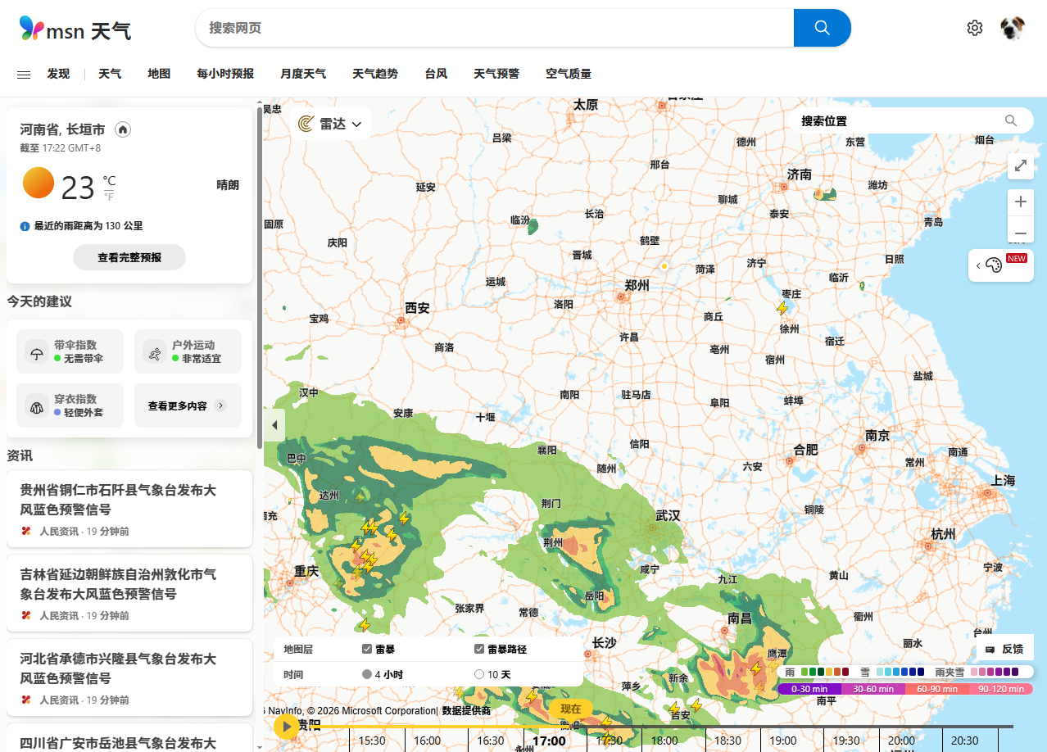
Task: Click 查看更多内容 in suggestions
Action: click(x=187, y=405)
